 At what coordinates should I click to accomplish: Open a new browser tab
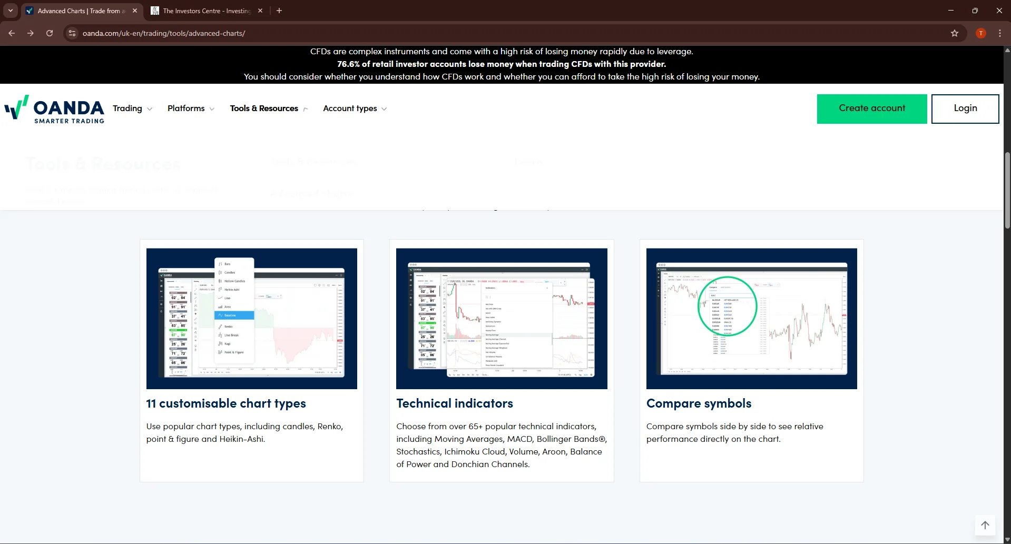coord(279,11)
